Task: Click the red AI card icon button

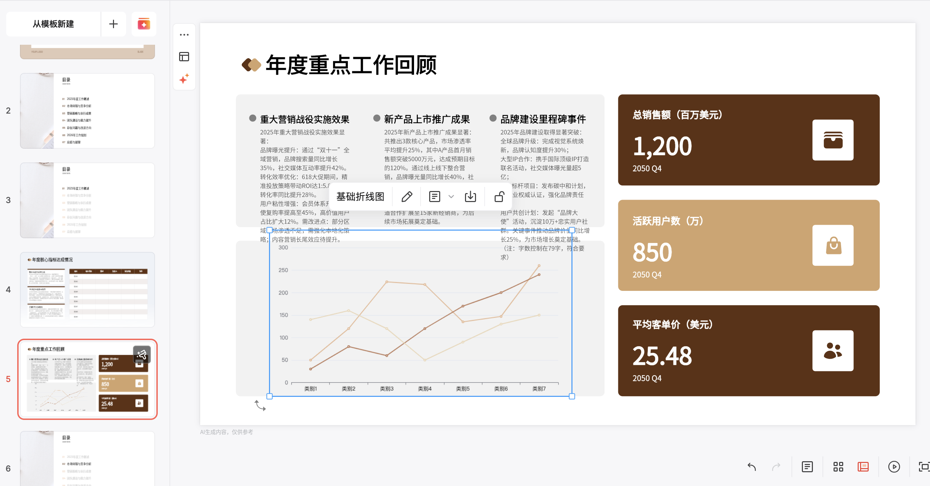Action: click(x=144, y=24)
